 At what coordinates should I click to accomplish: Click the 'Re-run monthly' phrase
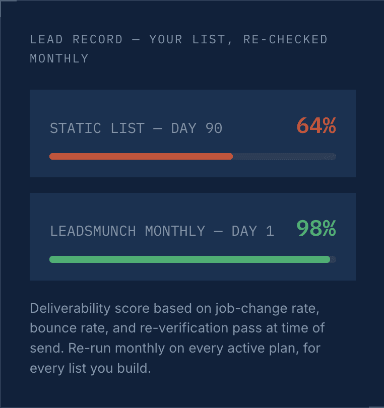tap(116, 348)
